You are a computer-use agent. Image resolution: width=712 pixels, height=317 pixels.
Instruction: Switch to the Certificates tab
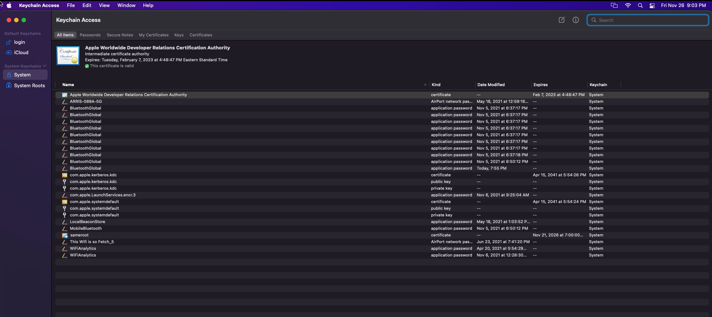click(201, 35)
